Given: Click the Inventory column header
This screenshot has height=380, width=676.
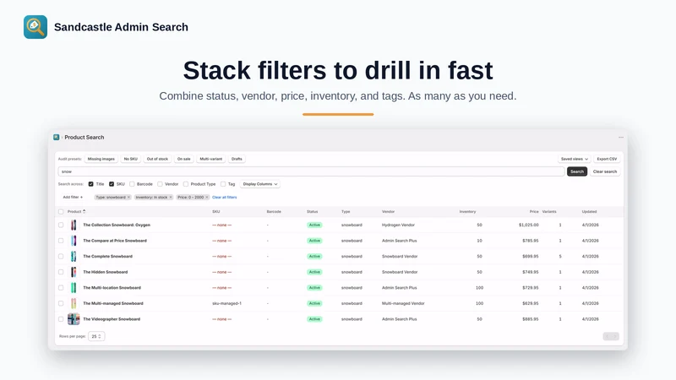Looking at the screenshot, I should click(x=468, y=212).
